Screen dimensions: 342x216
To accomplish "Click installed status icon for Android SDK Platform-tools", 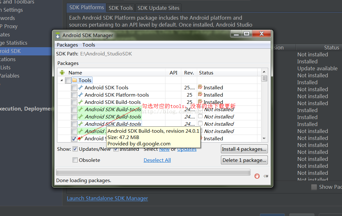I will click(200, 95).
